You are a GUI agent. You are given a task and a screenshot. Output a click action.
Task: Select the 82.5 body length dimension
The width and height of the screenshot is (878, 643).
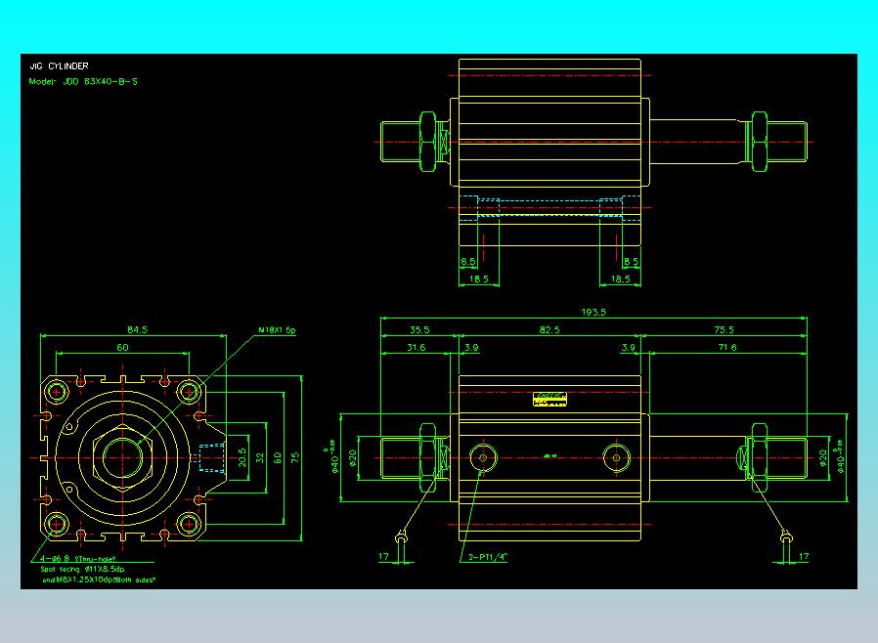coord(549,329)
